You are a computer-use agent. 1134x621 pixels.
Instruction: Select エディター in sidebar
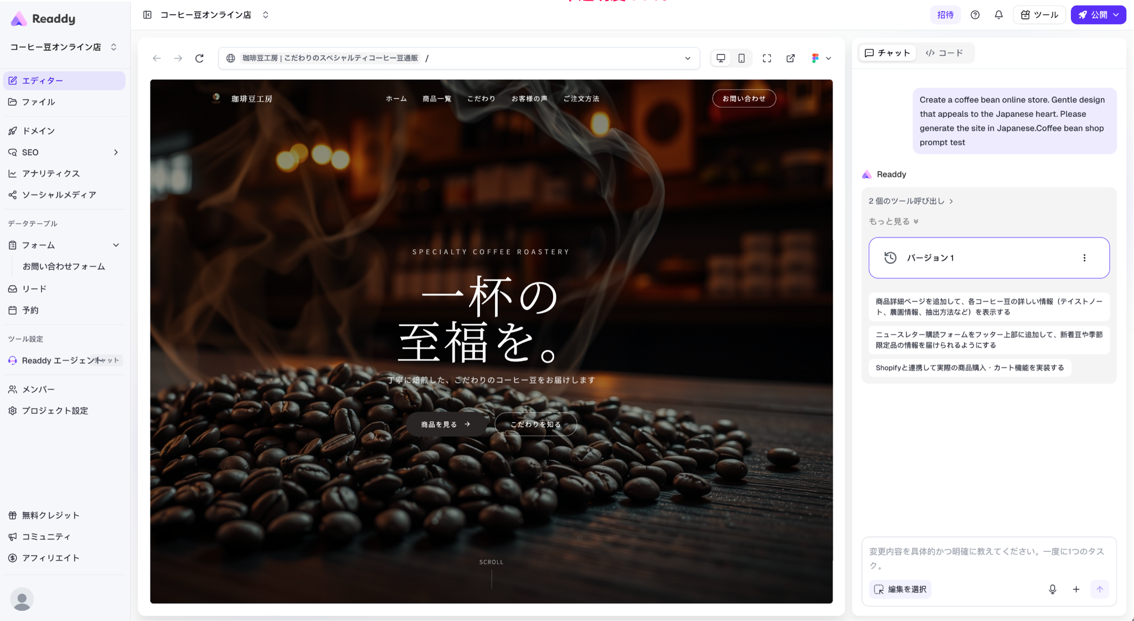64,81
